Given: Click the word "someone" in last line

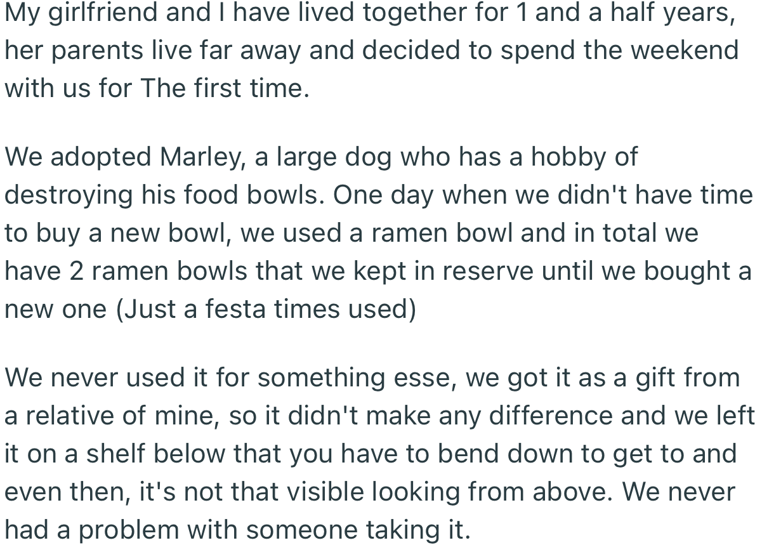Looking at the screenshot, I should (x=306, y=530).
